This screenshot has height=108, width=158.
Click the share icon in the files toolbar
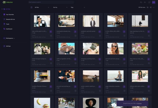(151, 7)
